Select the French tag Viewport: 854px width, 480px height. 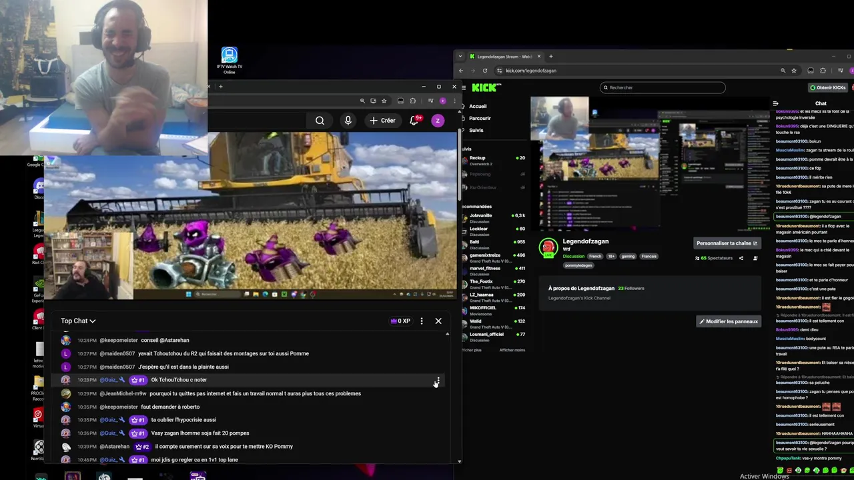[594, 256]
